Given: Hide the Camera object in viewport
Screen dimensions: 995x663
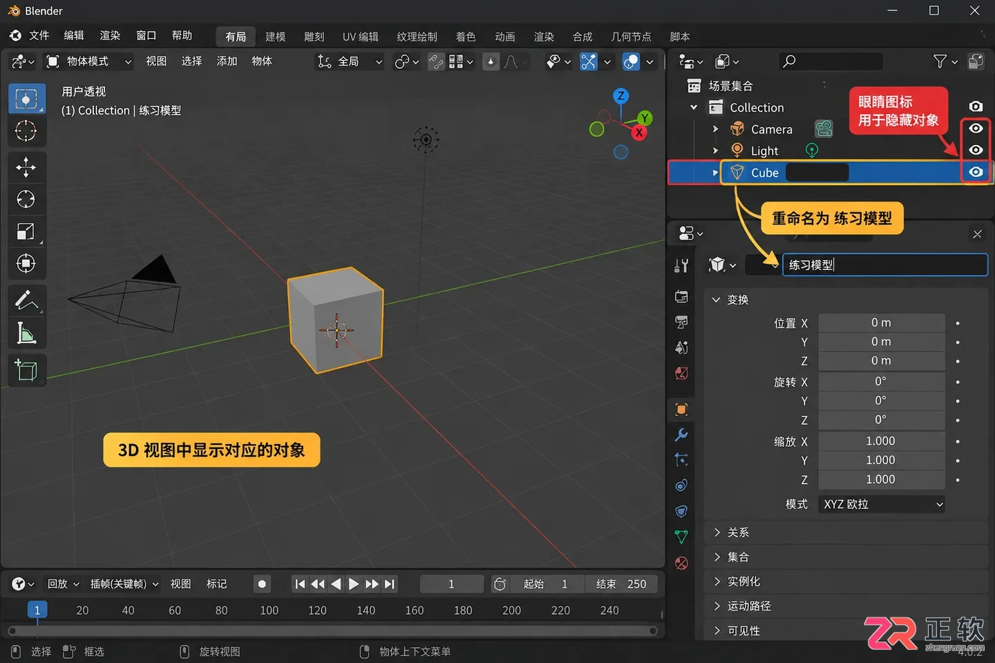Looking at the screenshot, I should [x=975, y=128].
